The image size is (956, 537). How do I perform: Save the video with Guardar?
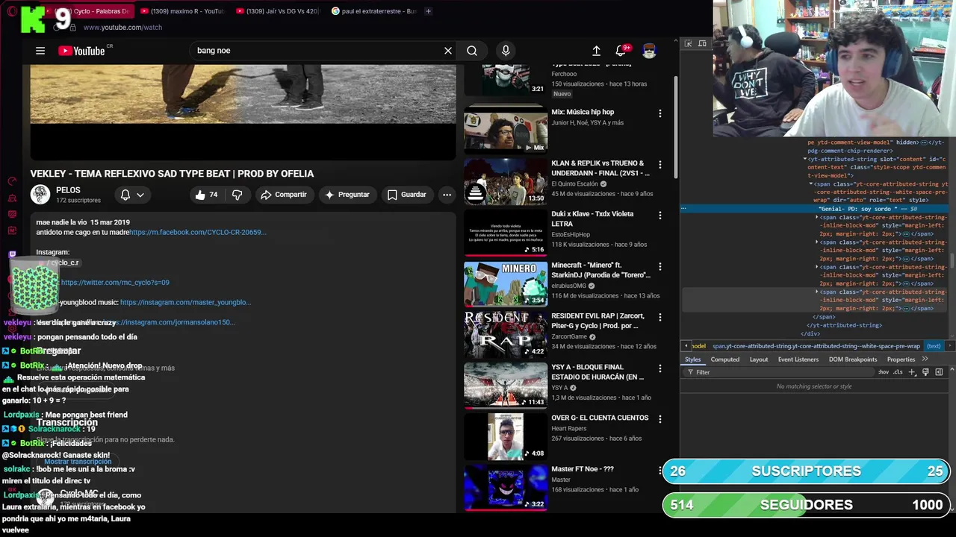(x=406, y=195)
